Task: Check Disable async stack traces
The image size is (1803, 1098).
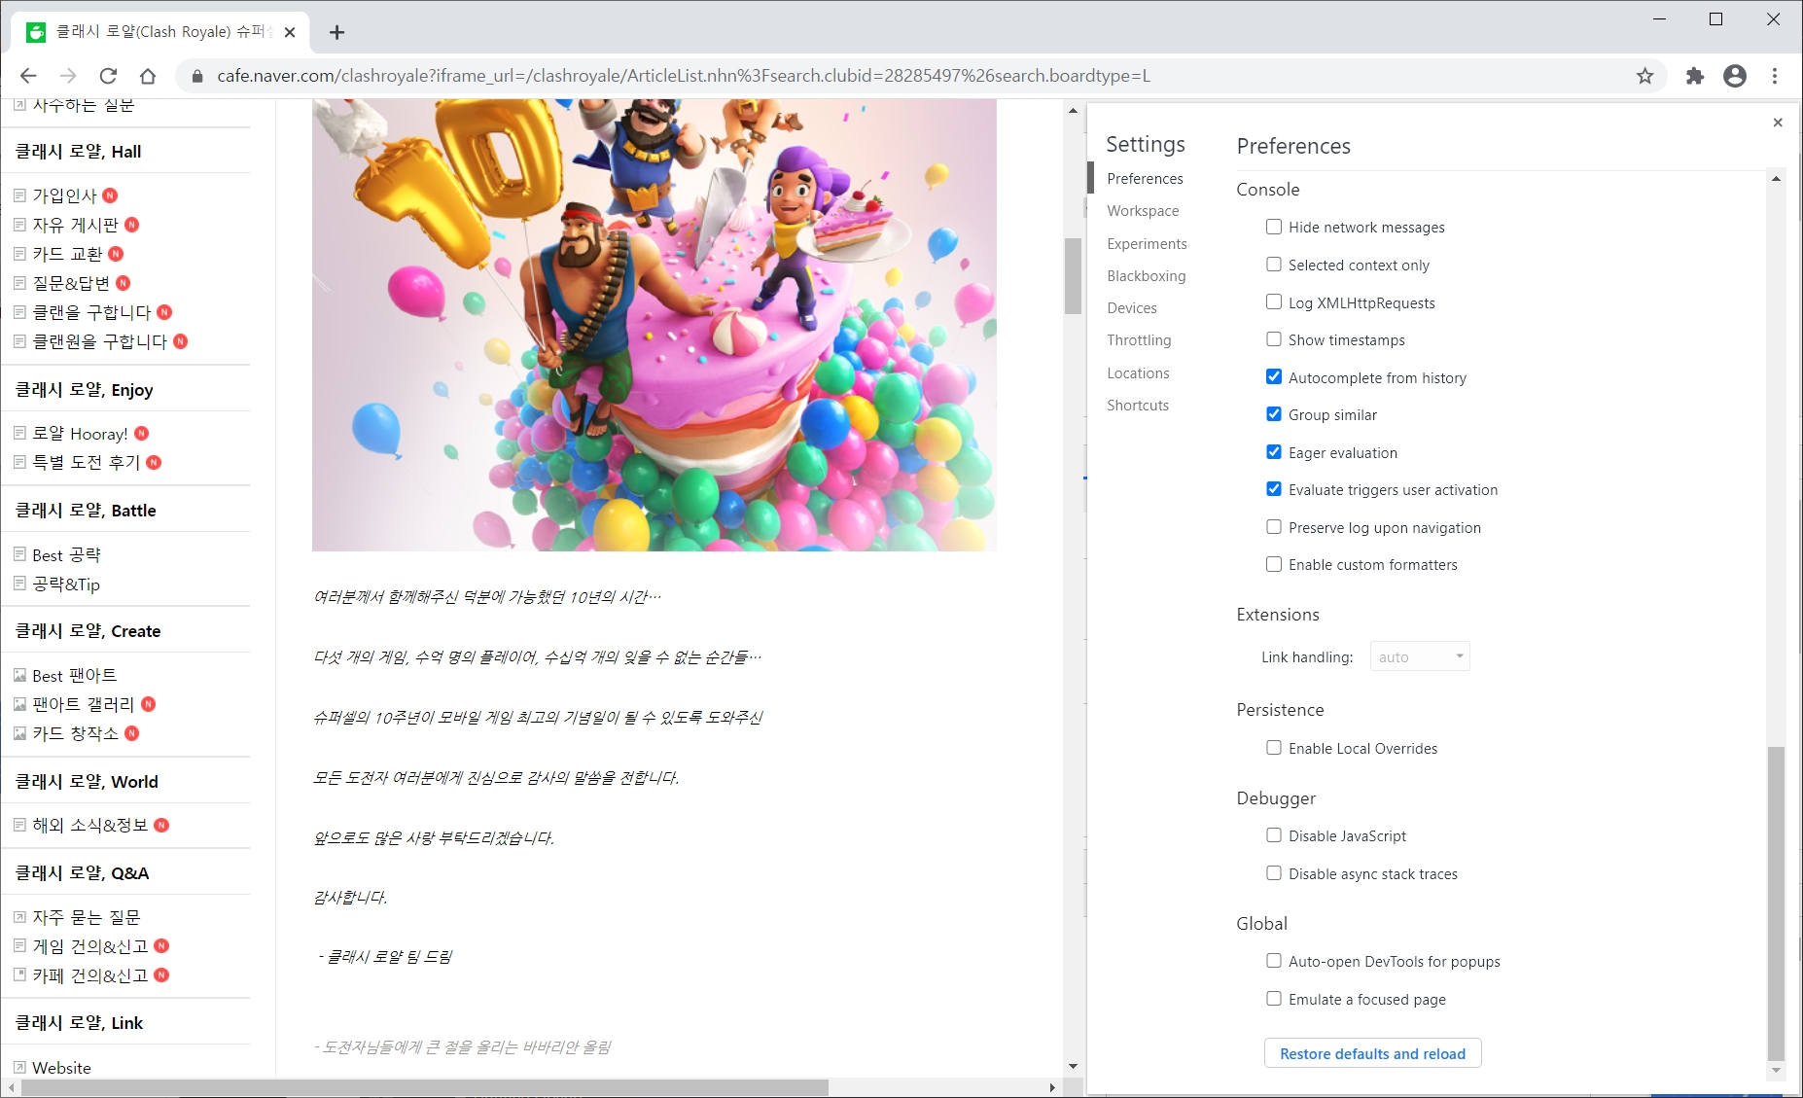Action: 1274,873
